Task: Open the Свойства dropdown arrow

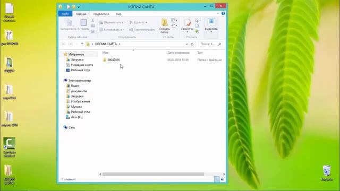Action: (x=188, y=32)
